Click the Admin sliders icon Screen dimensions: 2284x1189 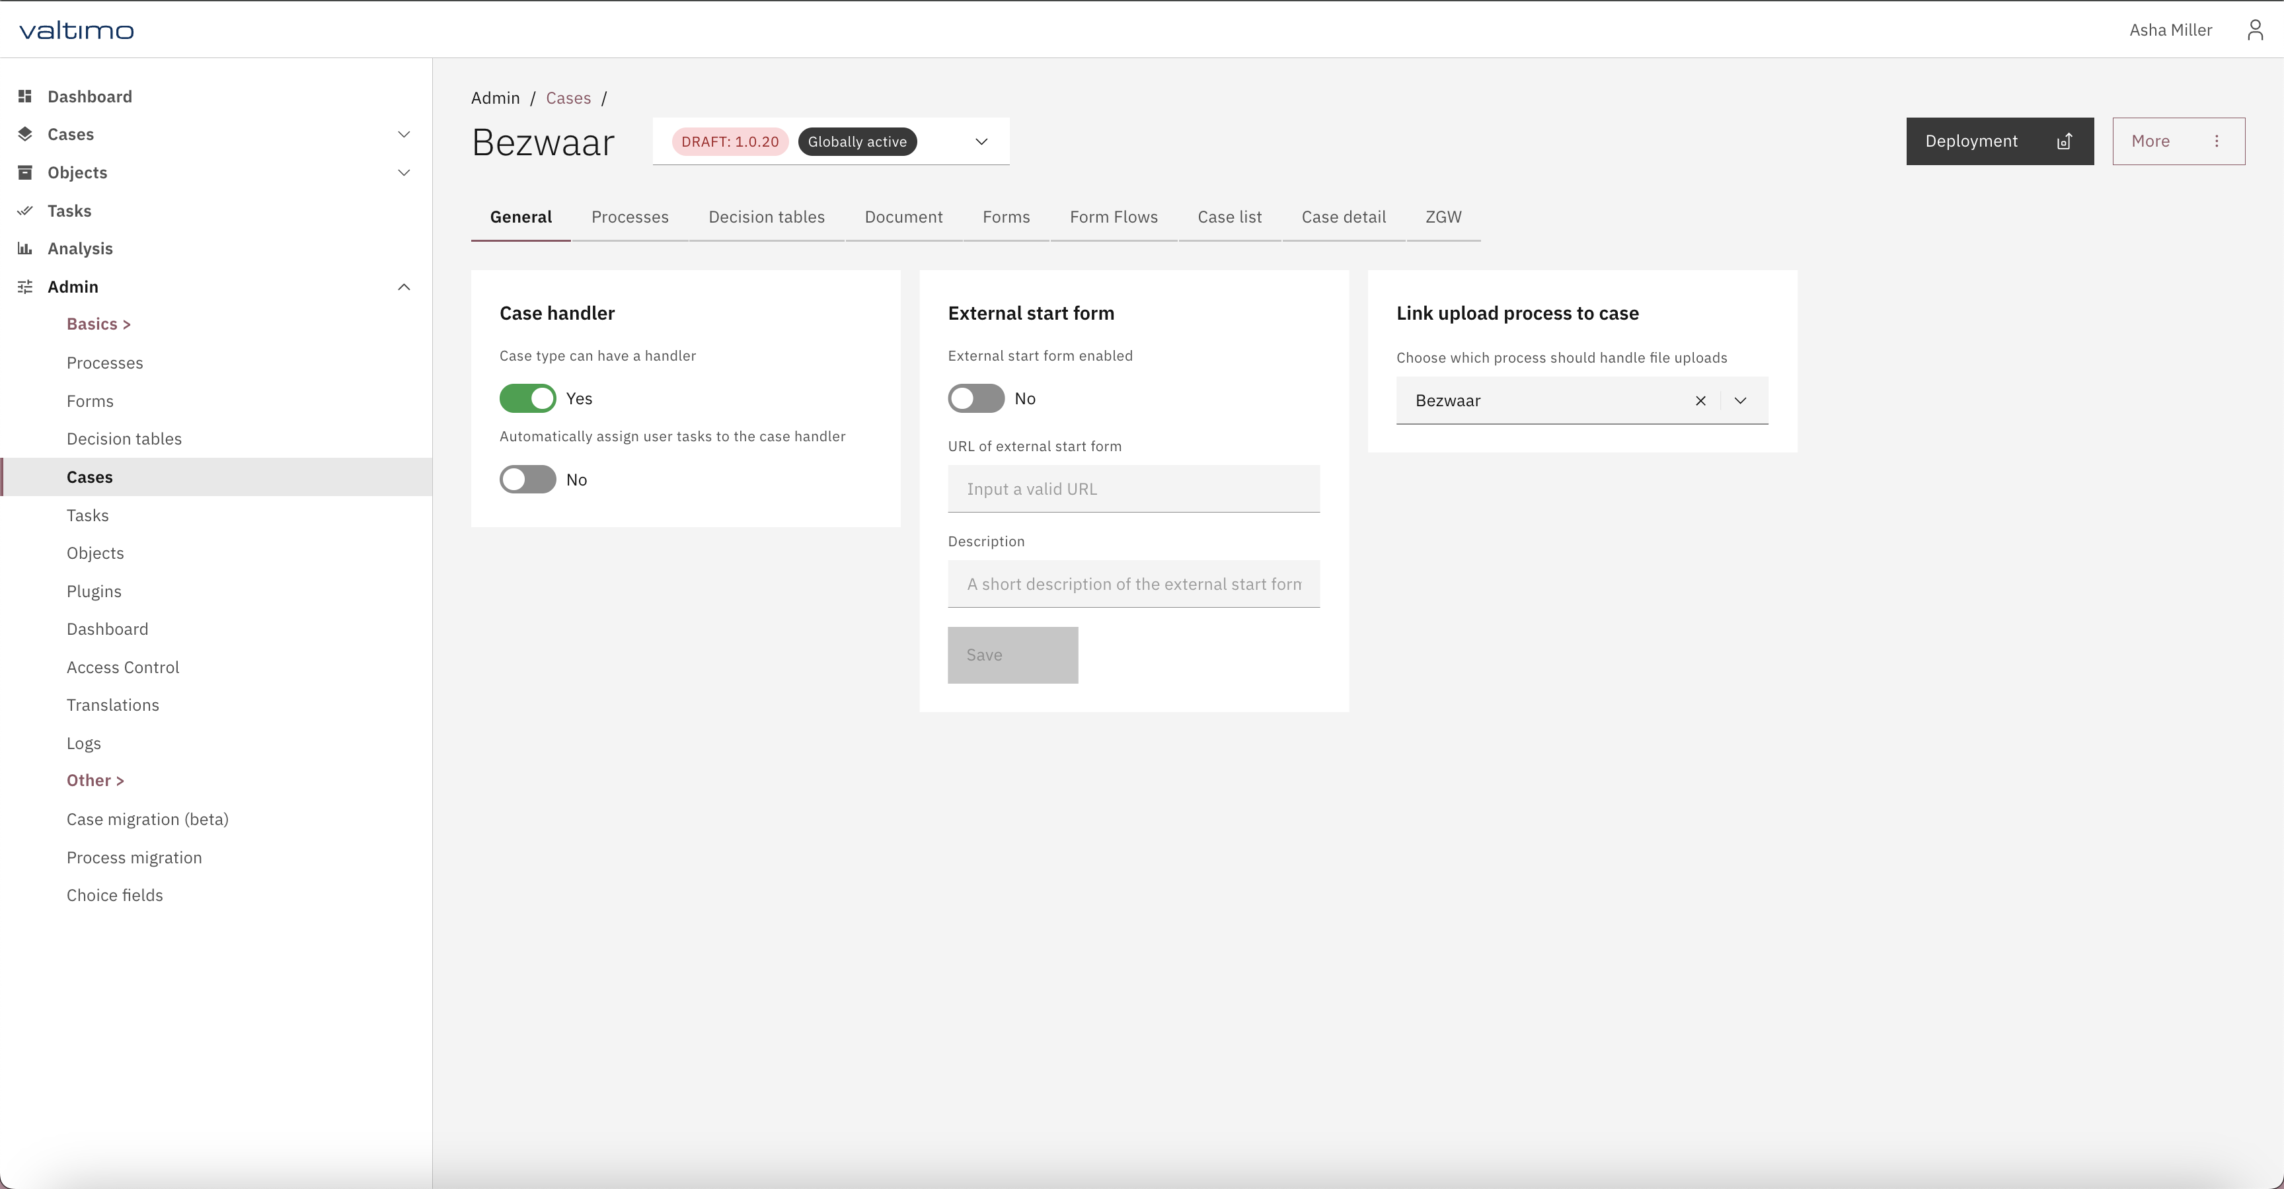click(25, 287)
